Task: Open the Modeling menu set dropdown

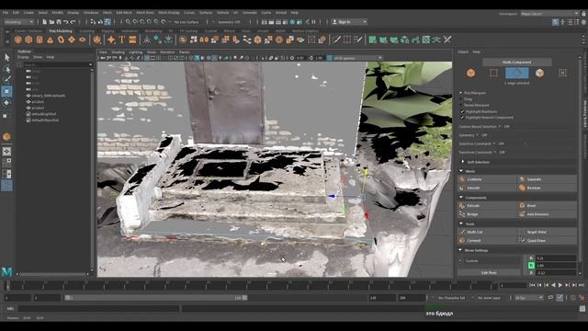Action: (x=18, y=22)
